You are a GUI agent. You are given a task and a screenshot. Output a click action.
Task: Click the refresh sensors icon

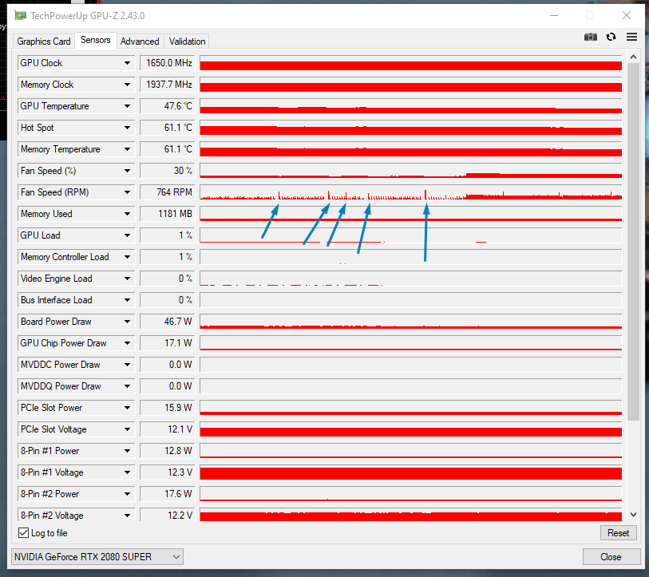[611, 38]
